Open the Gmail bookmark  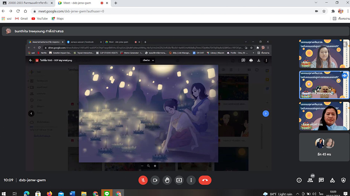[x=21, y=19]
